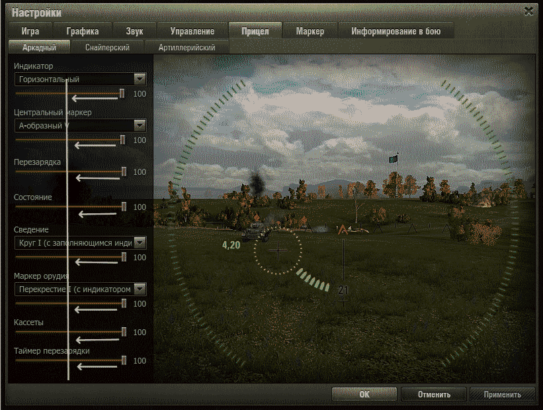This screenshot has height=410, width=543.
Task: Click the Кассеты opacity slider handle
Action: coord(124,332)
